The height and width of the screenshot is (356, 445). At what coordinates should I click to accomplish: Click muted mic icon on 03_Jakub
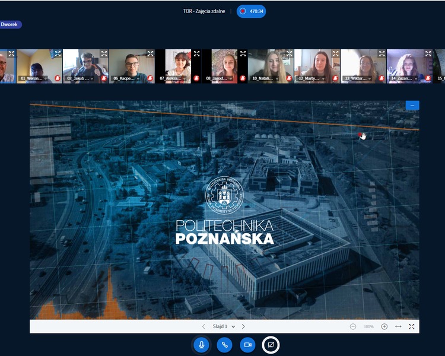tap(104, 78)
